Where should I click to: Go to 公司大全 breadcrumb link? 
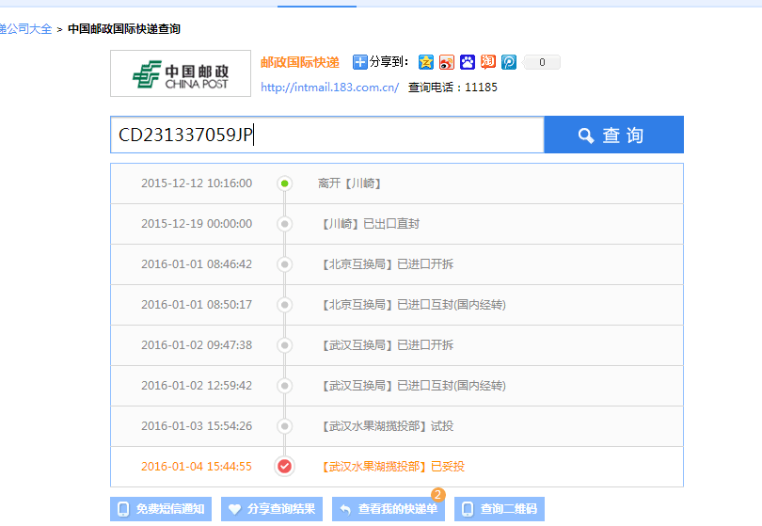click(x=25, y=29)
